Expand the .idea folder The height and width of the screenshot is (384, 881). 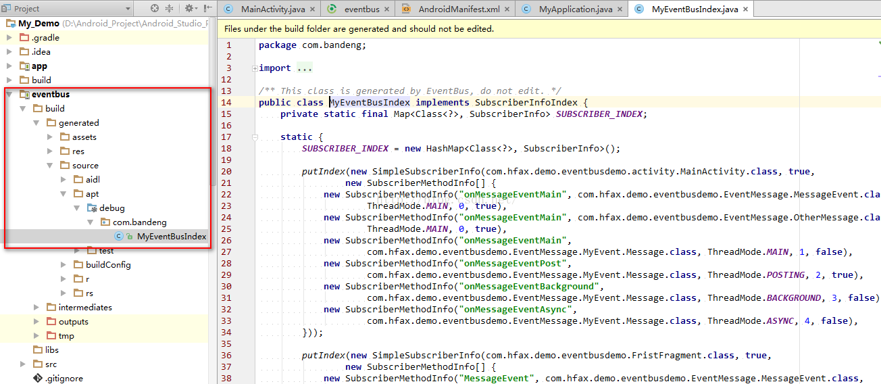pos(9,52)
